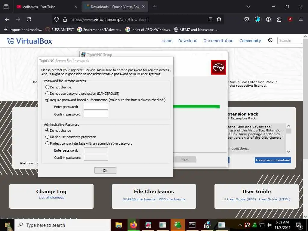Reload the VirtualBox downloads page

[29, 19]
